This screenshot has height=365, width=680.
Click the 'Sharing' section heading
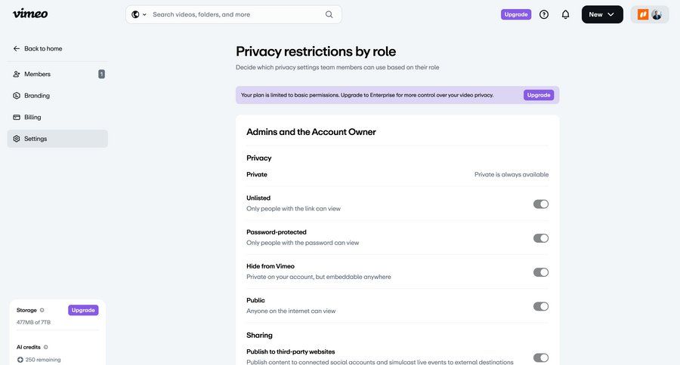[x=259, y=335]
